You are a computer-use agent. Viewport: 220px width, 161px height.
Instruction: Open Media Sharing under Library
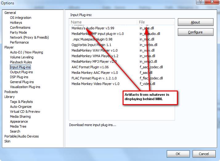(20, 117)
